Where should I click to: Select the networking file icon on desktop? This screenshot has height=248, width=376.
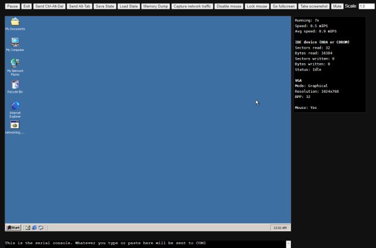click(x=15, y=127)
